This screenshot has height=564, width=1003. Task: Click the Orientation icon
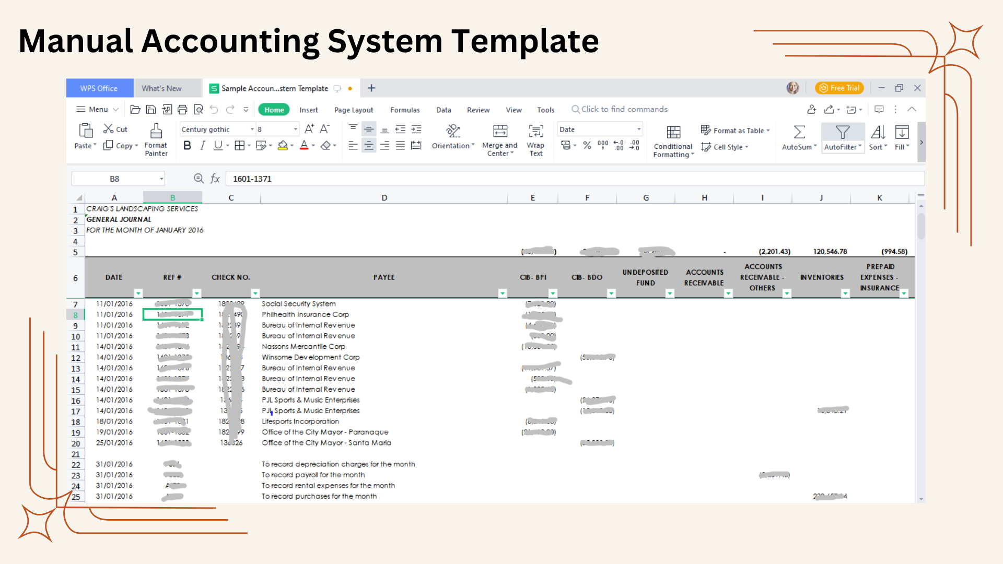[x=453, y=131]
